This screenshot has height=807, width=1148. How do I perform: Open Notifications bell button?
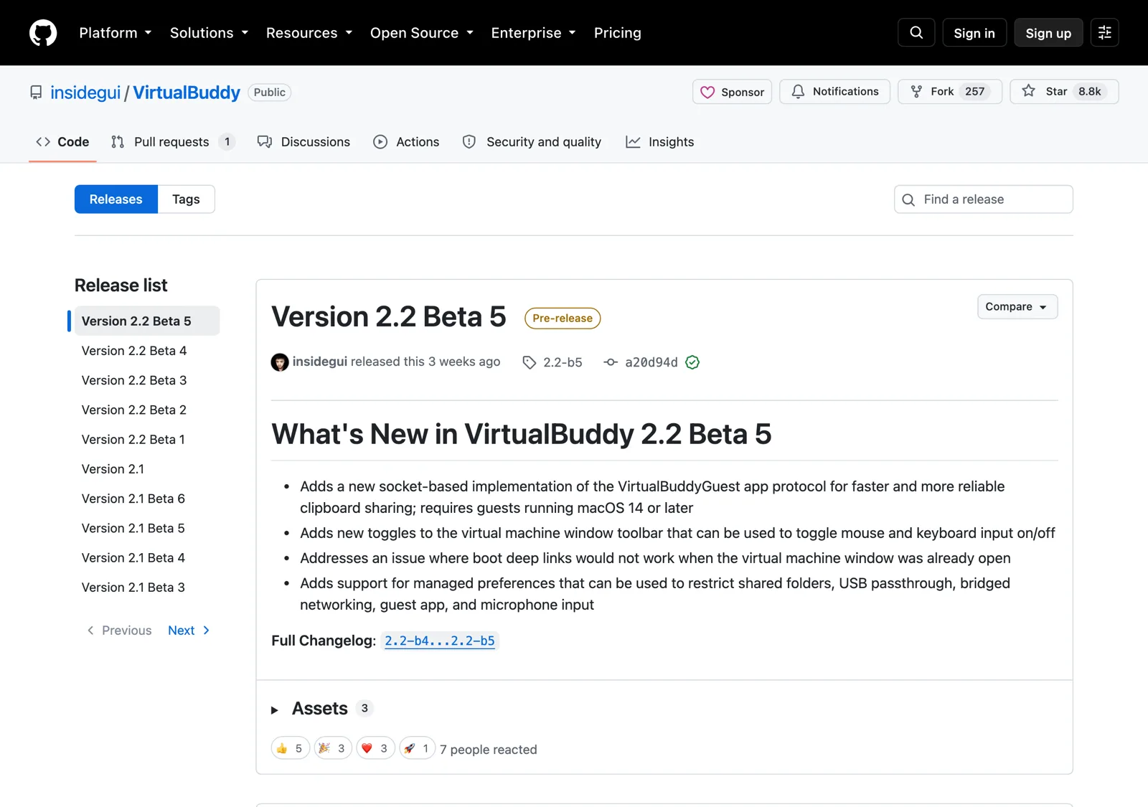834,92
